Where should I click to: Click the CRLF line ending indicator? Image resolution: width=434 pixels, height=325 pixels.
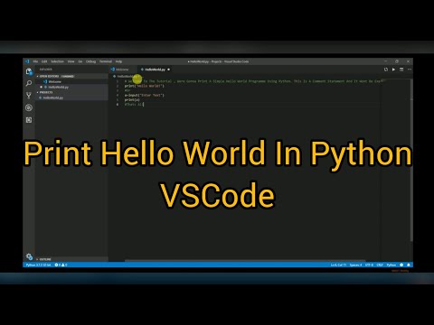[x=380, y=265]
